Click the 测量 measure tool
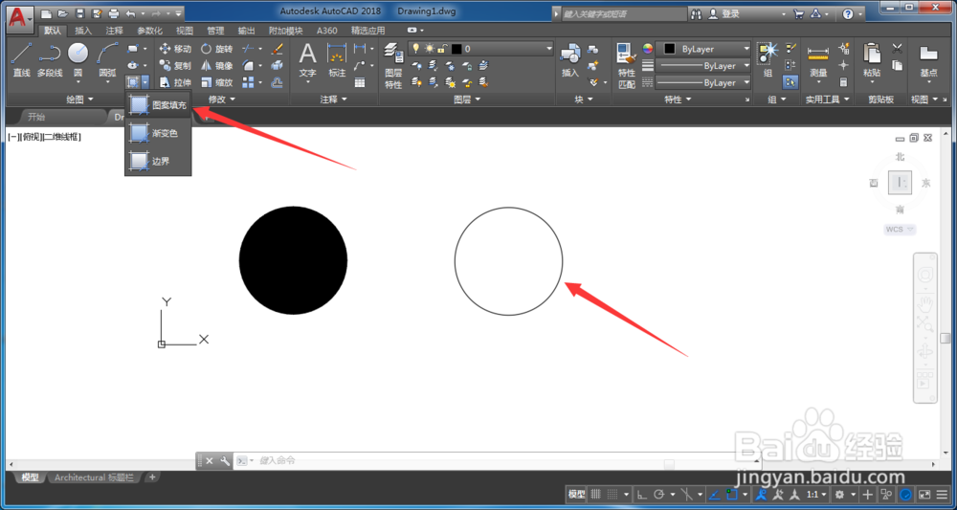Screen dimensions: 957x510 (818, 60)
